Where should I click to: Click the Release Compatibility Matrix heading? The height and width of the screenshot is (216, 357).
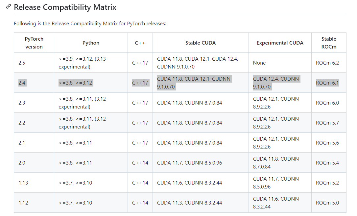[65, 7]
